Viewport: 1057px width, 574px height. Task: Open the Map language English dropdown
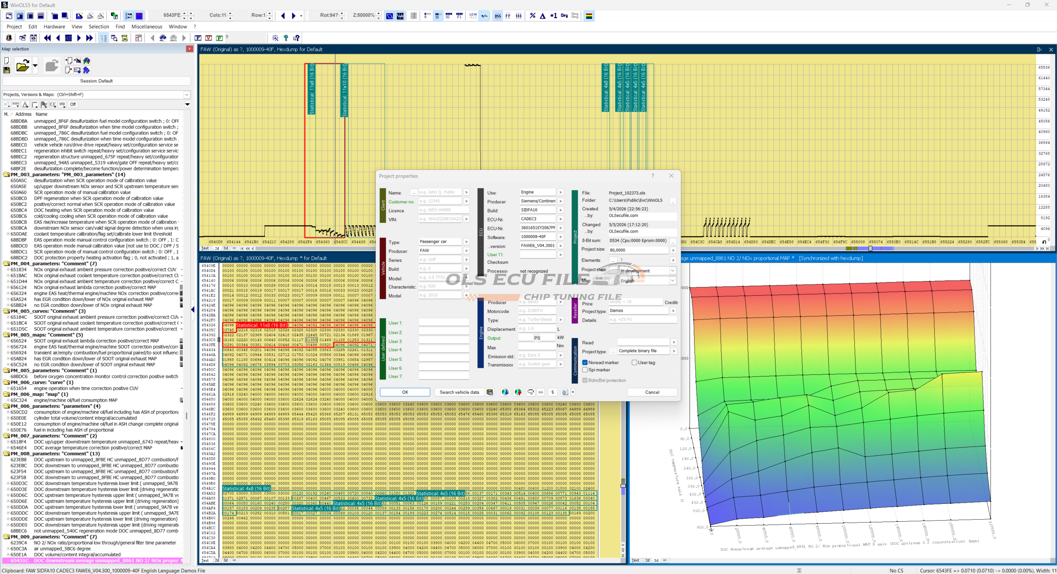(672, 280)
